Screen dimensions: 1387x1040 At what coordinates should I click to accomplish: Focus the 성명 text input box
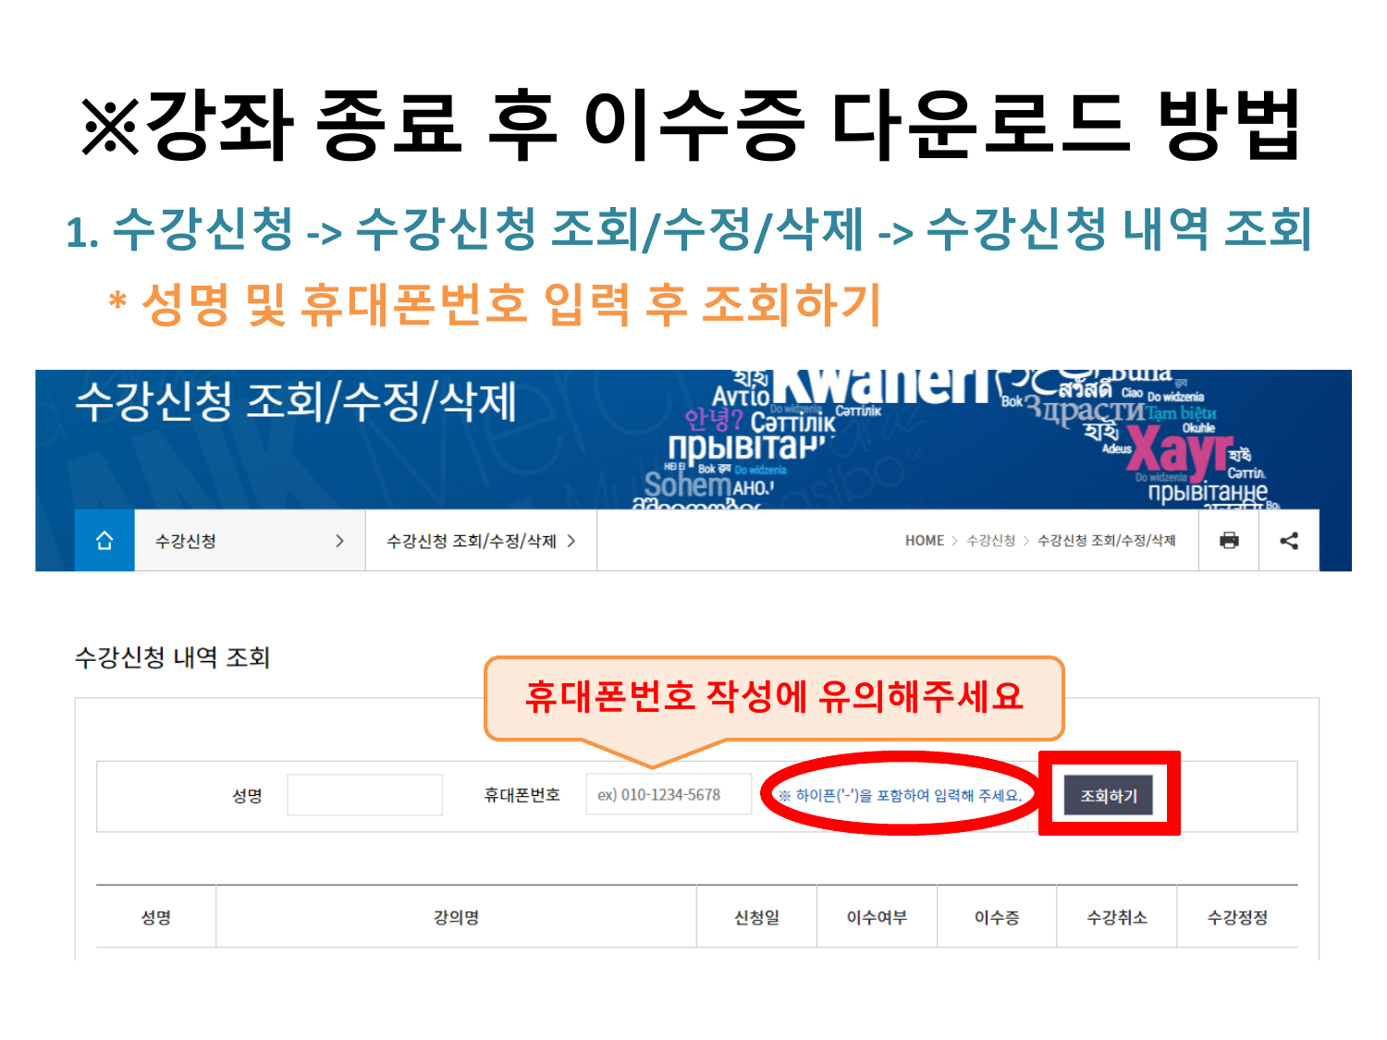click(x=364, y=795)
